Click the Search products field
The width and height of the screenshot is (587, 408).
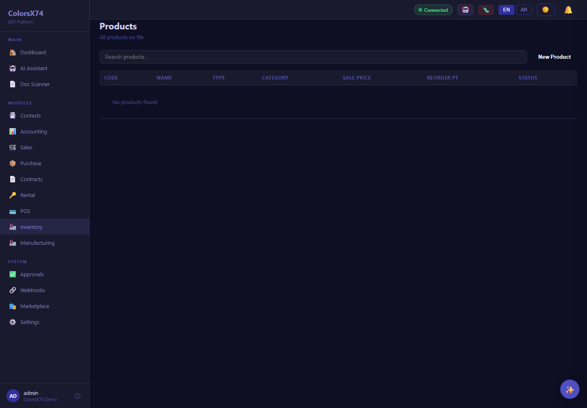pyautogui.click(x=313, y=57)
